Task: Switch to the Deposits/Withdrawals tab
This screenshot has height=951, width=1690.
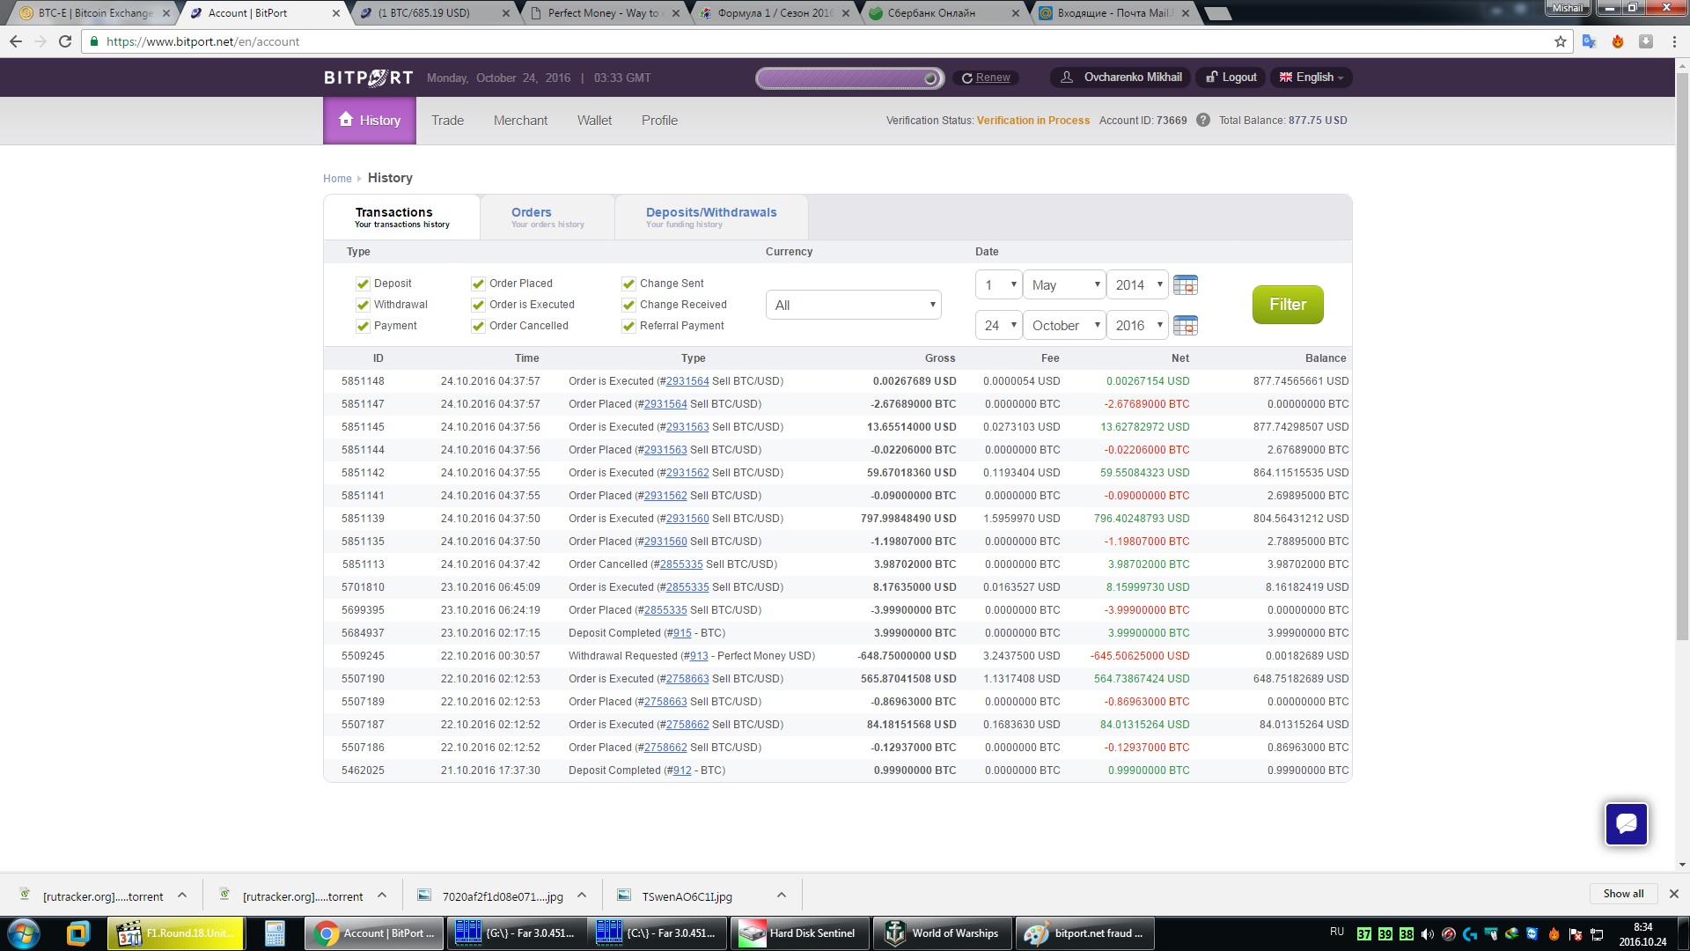Action: pyautogui.click(x=711, y=217)
